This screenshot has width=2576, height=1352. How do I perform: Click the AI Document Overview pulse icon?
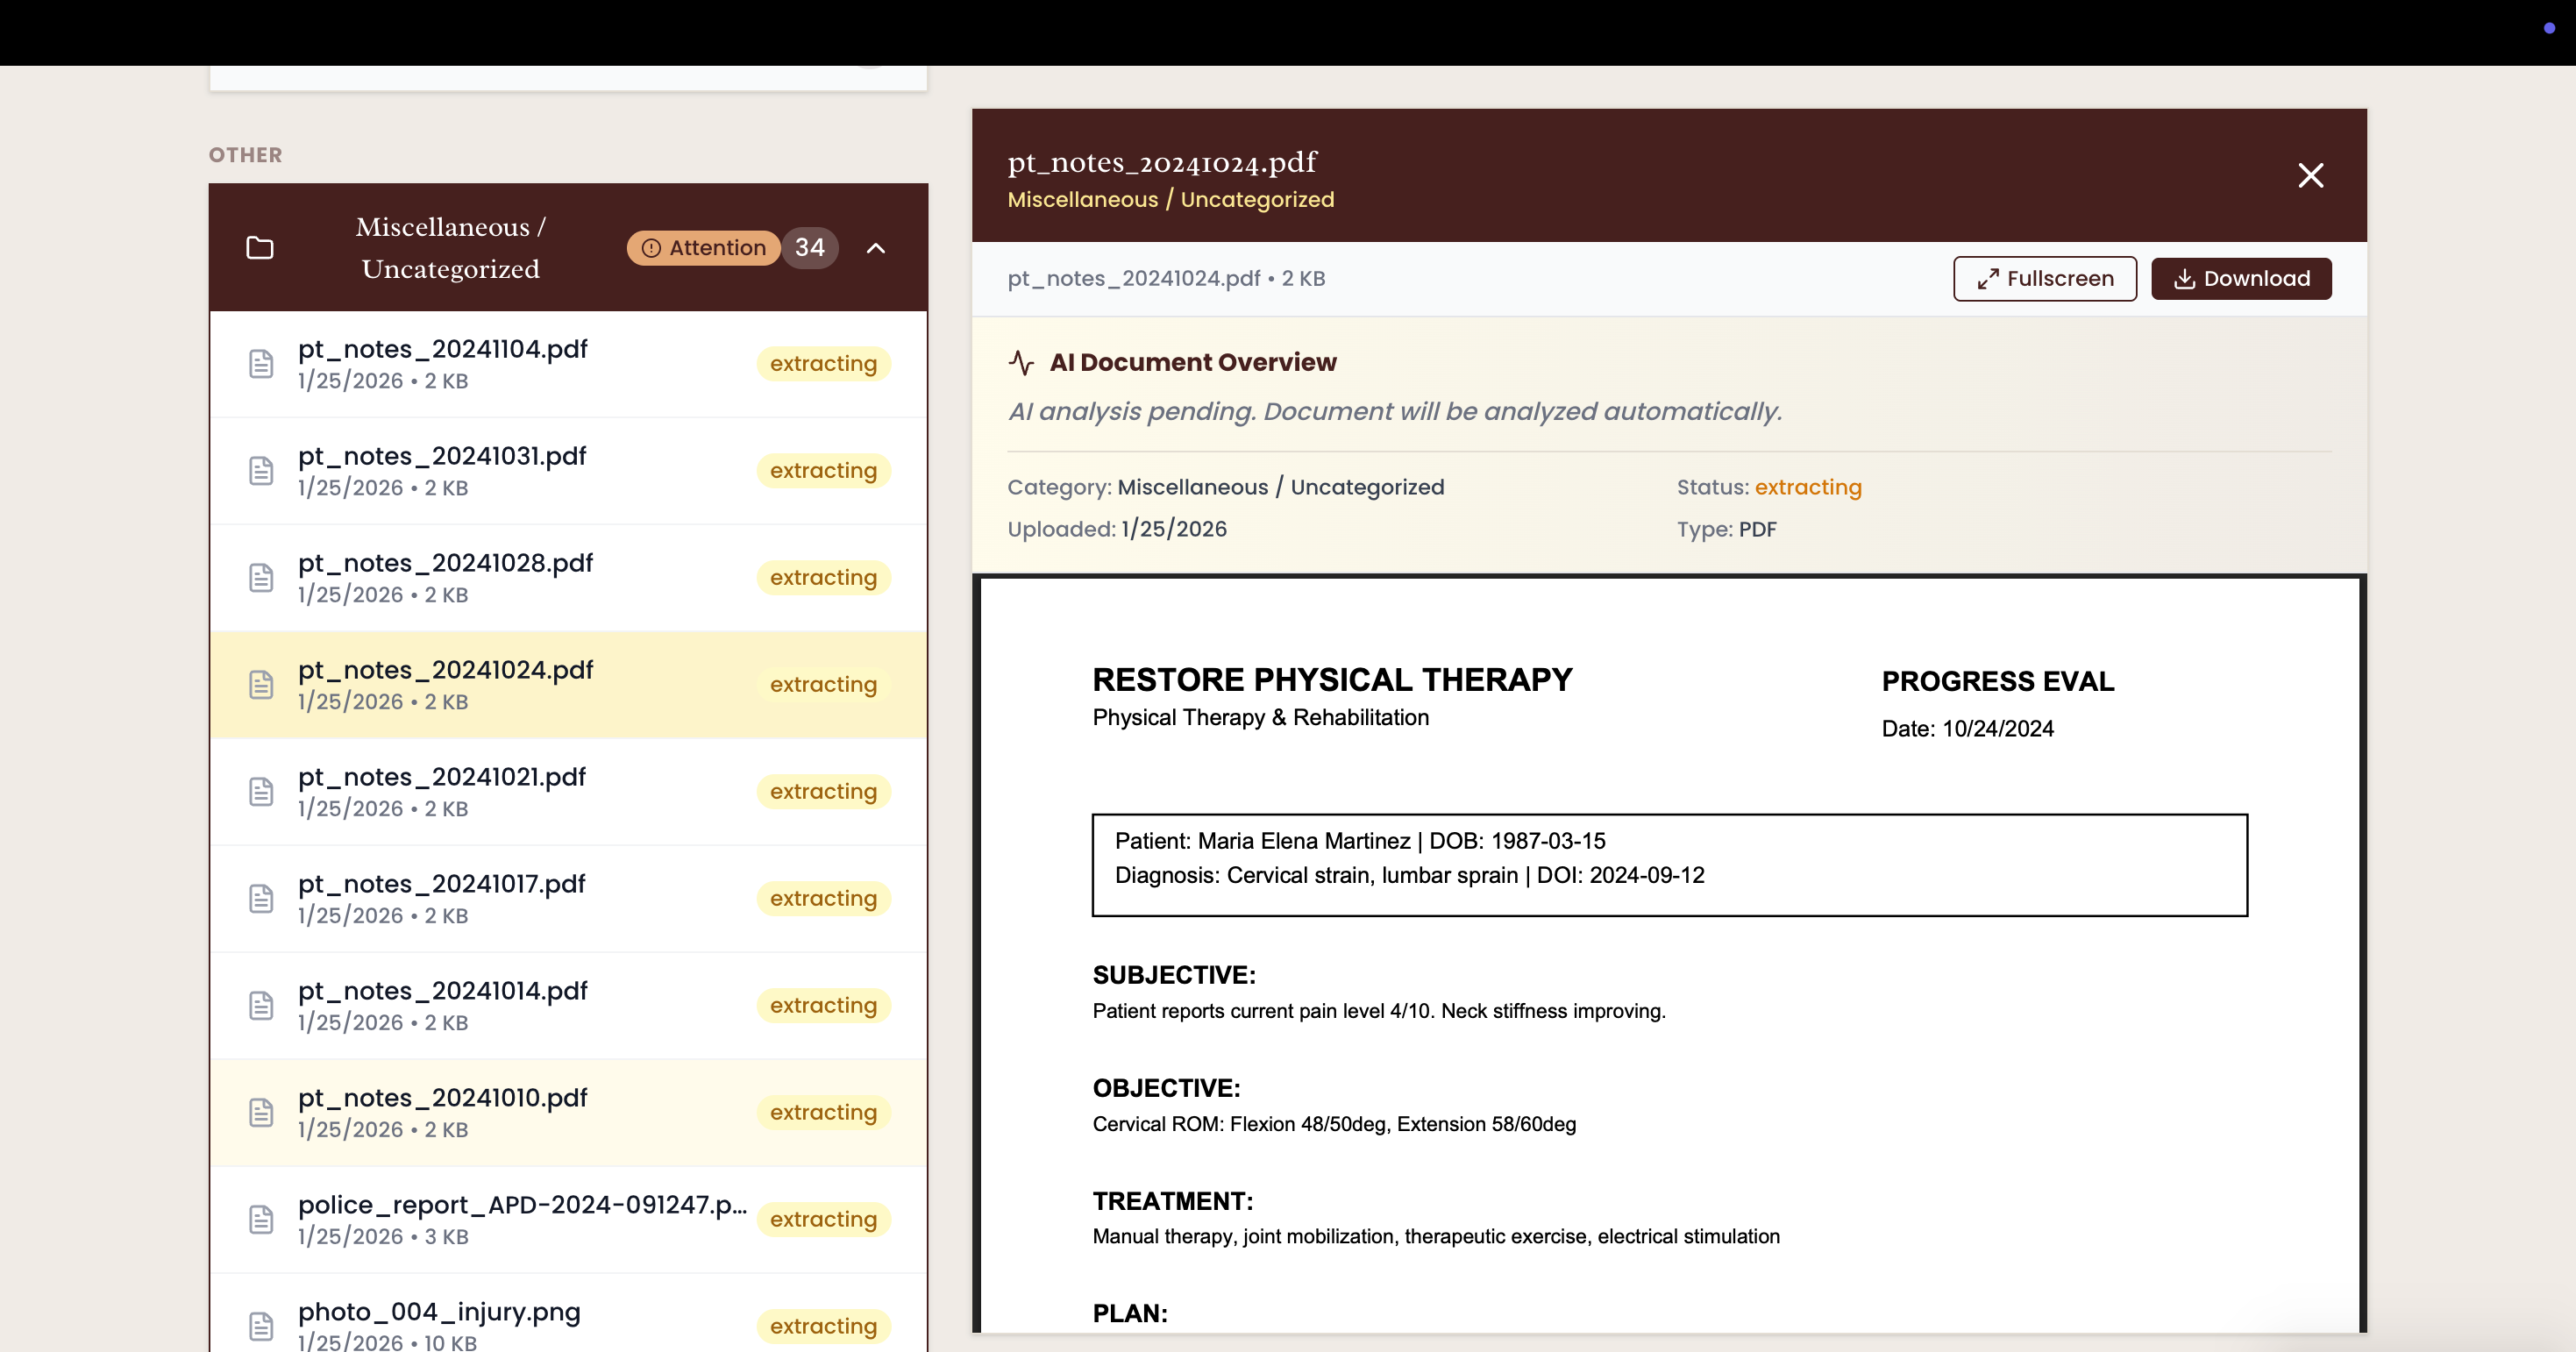(1021, 362)
